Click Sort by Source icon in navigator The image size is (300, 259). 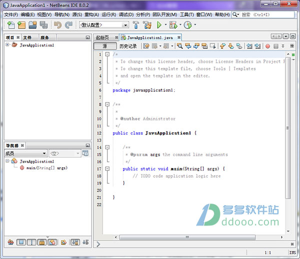[x=85, y=242]
